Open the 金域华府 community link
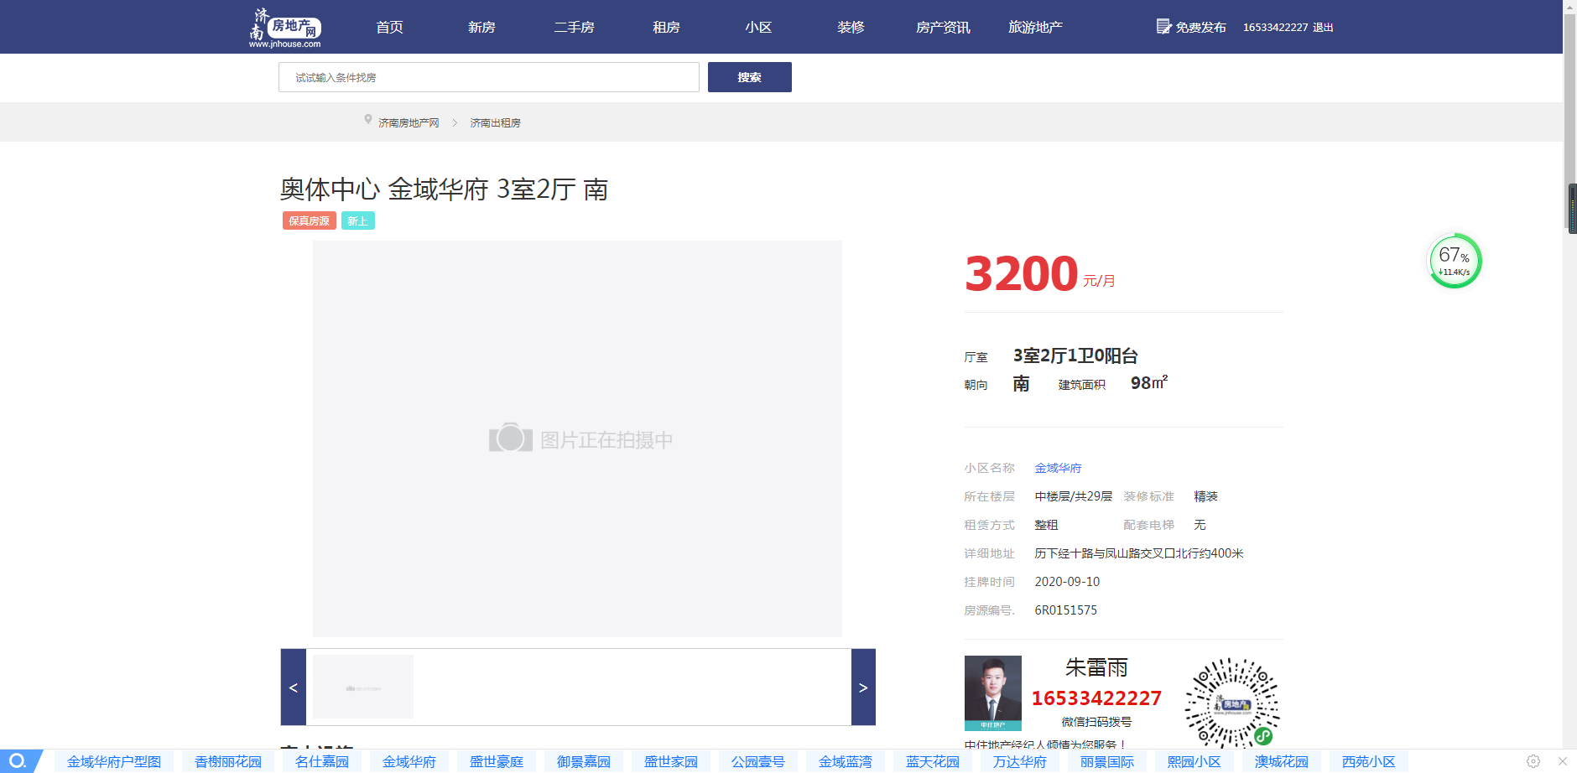1577x773 pixels. coord(1058,468)
